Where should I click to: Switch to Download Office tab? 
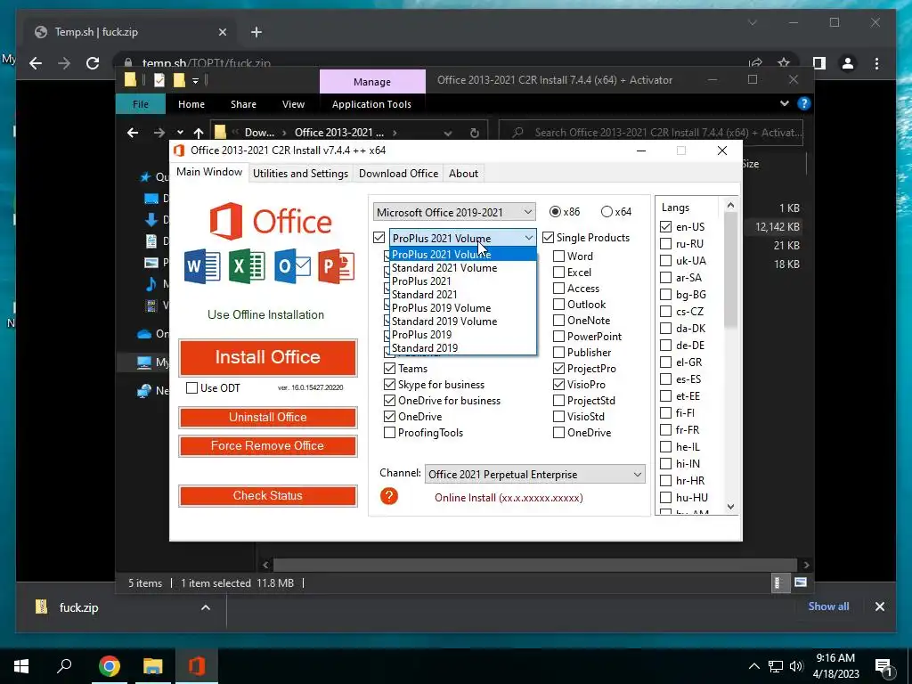click(398, 174)
